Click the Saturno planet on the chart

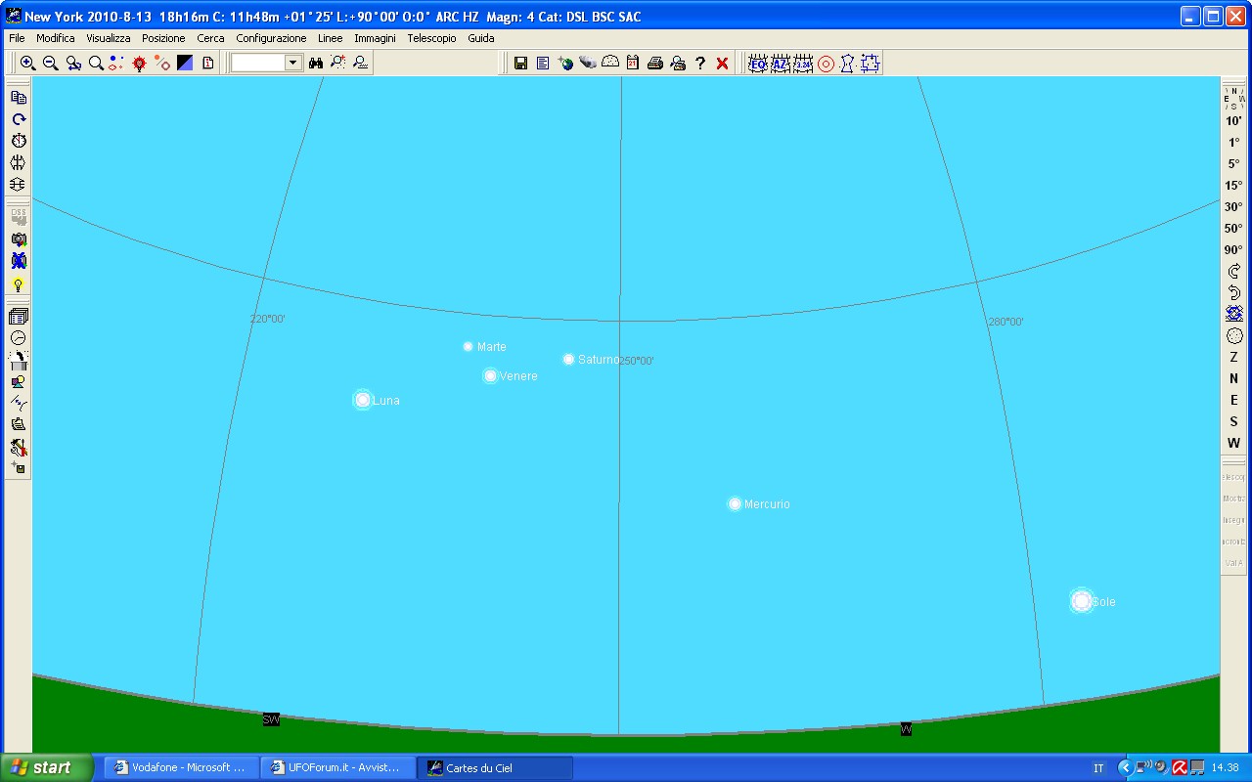click(x=568, y=360)
